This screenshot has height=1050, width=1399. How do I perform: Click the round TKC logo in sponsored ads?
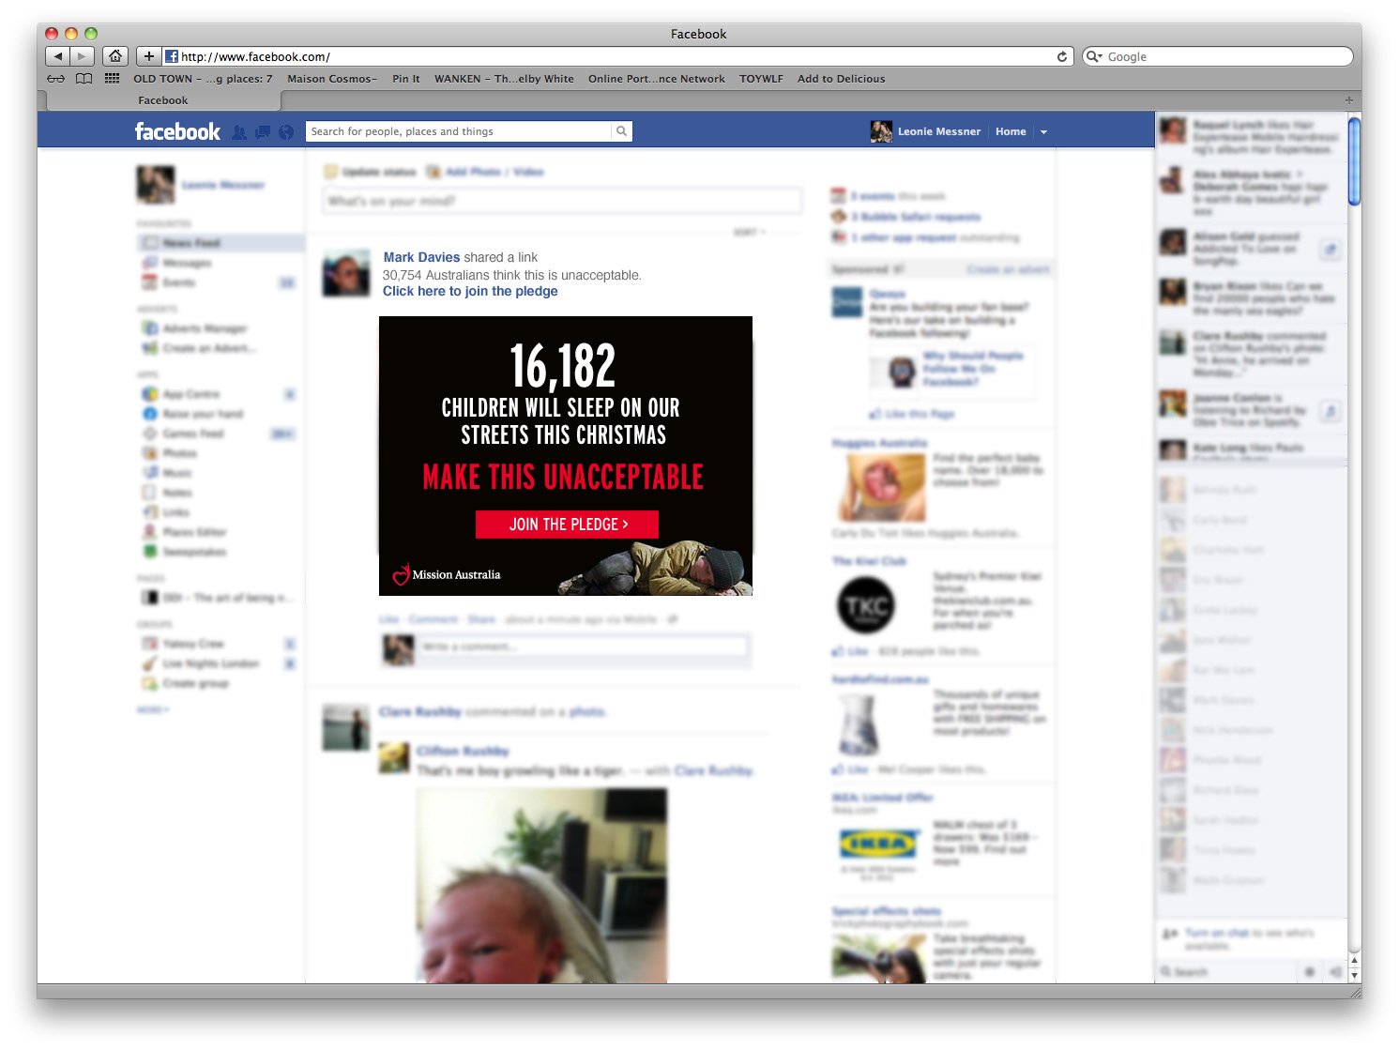coord(865,605)
